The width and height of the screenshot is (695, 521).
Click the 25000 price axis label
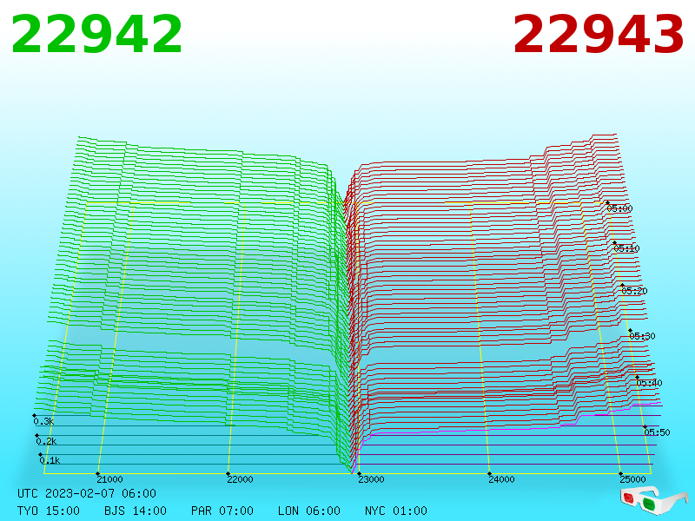tap(632, 479)
